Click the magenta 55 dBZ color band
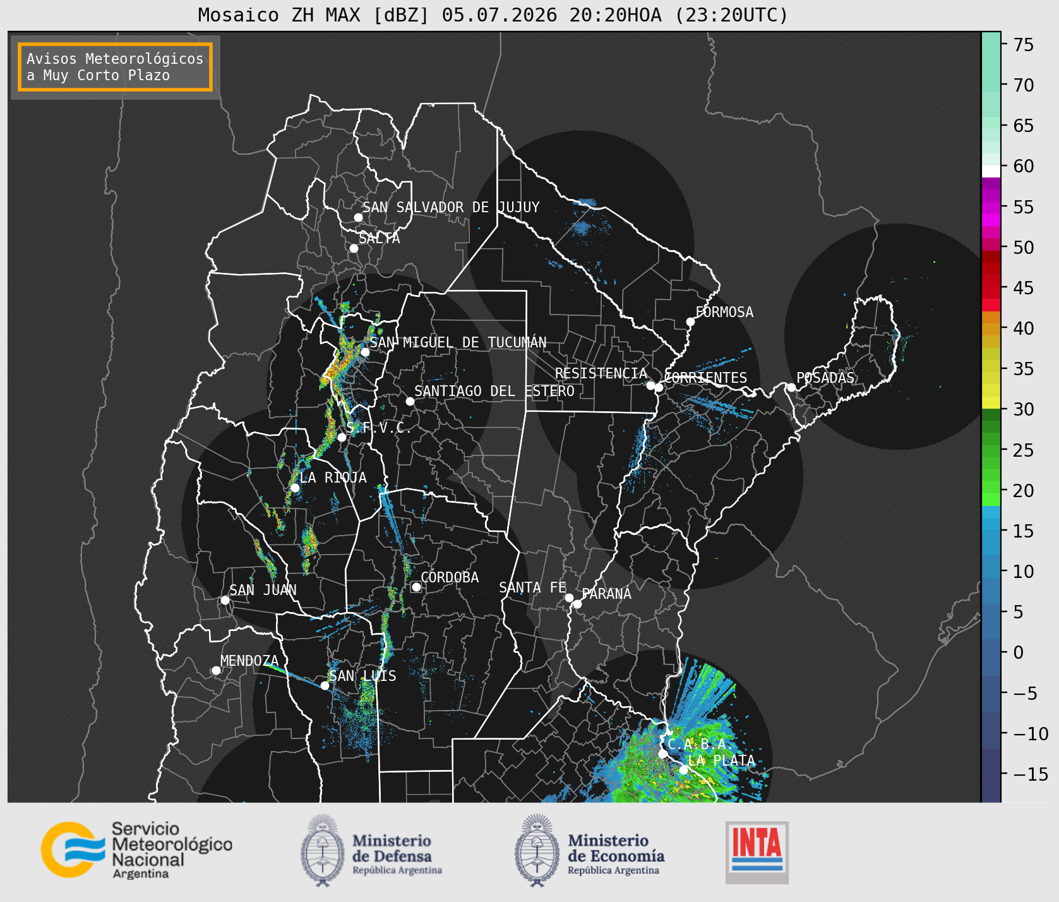Image resolution: width=1059 pixels, height=902 pixels. [x=991, y=208]
